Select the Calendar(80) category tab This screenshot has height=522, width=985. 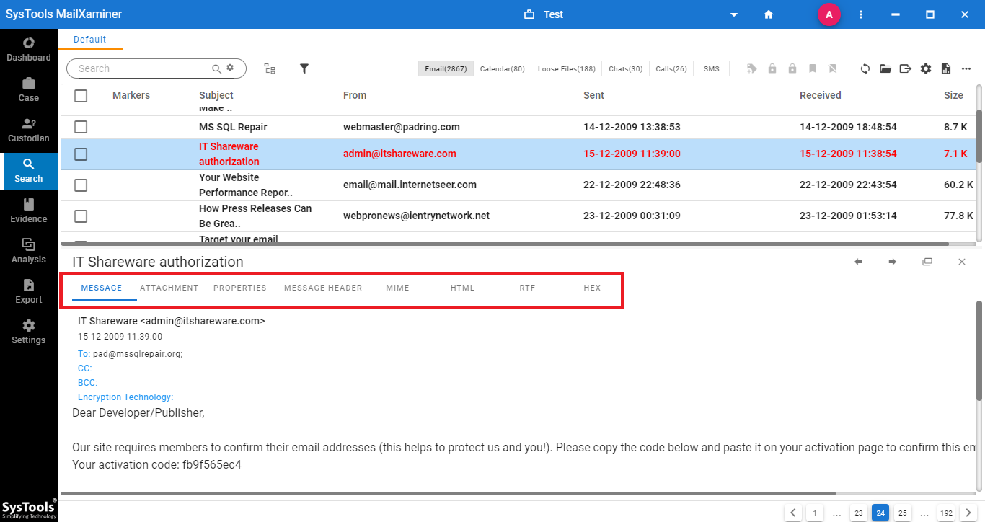pos(503,68)
